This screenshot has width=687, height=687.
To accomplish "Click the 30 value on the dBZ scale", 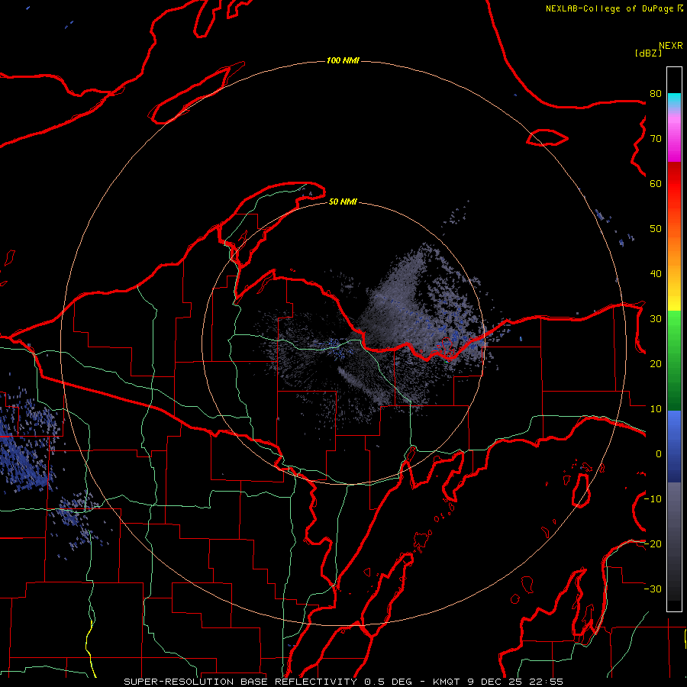I will point(656,319).
